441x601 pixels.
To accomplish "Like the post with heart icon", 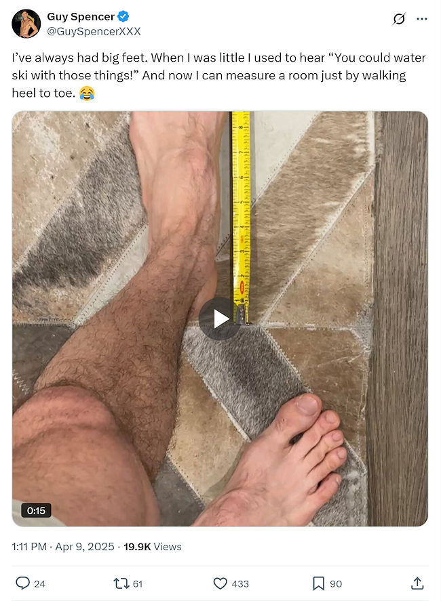I will tap(220, 583).
